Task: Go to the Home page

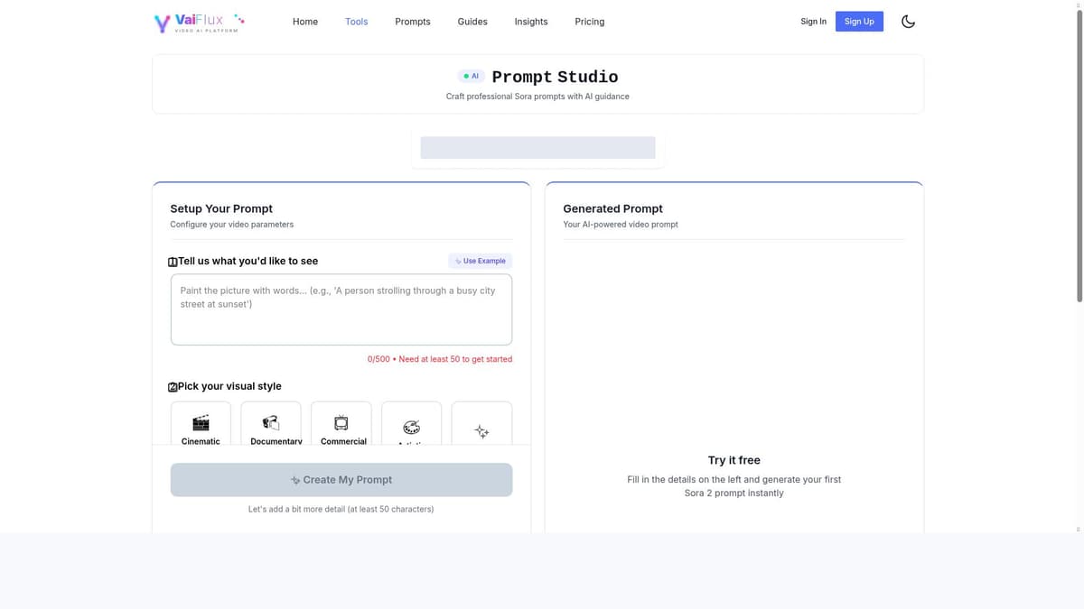Action: coord(305,22)
